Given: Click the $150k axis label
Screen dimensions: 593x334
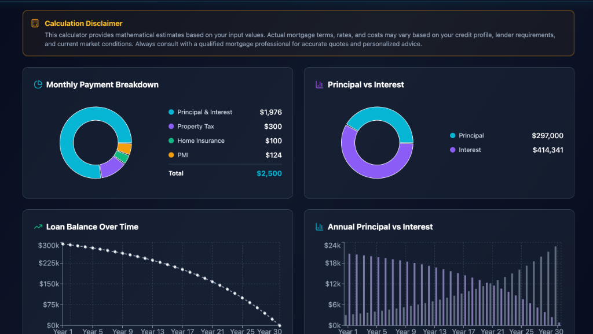Looking at the screenshot, I should click(x=49, y=284).
